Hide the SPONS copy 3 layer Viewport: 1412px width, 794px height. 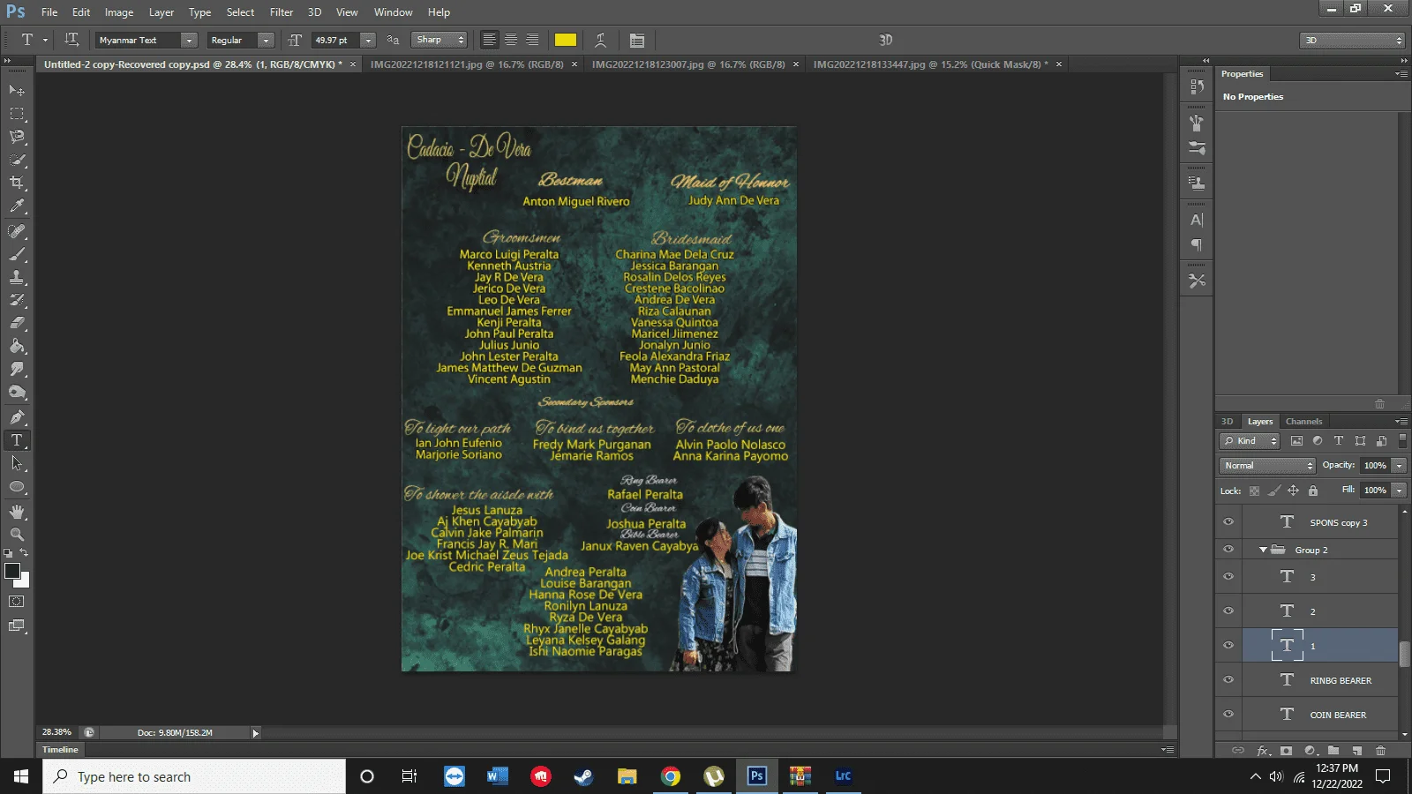[1228, 522]
